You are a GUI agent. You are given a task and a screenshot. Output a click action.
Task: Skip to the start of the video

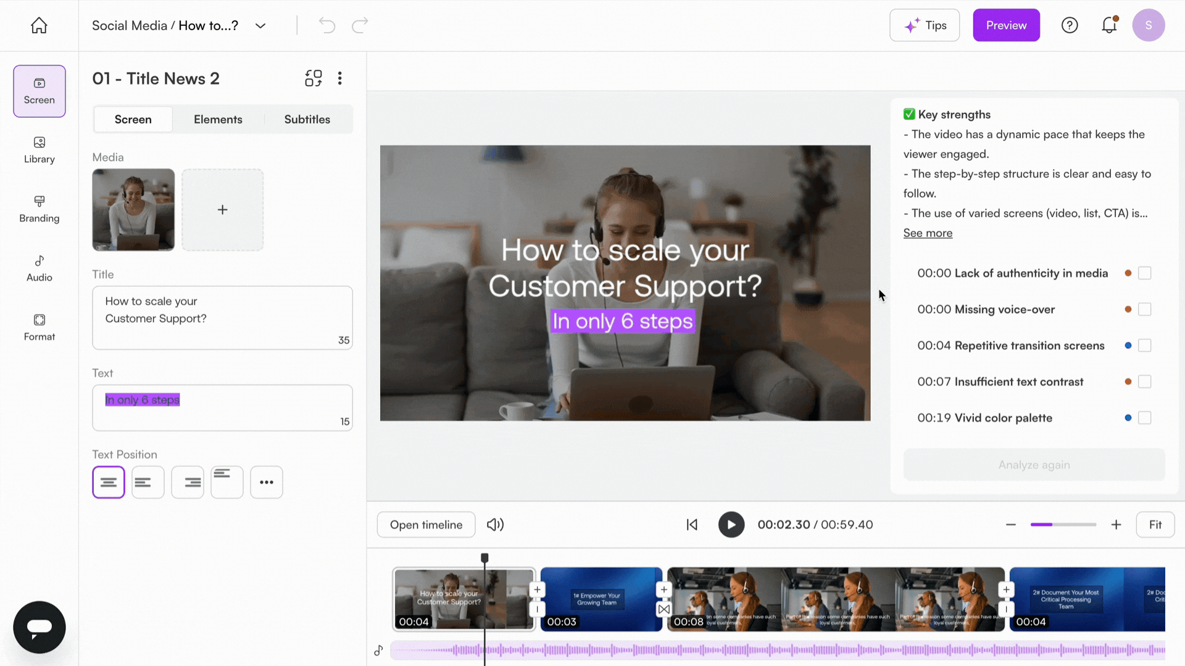tap(692, 525)
